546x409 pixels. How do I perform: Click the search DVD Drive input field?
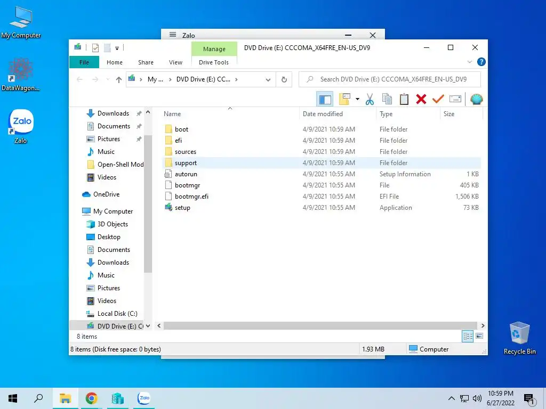click(x=390, y=79)
